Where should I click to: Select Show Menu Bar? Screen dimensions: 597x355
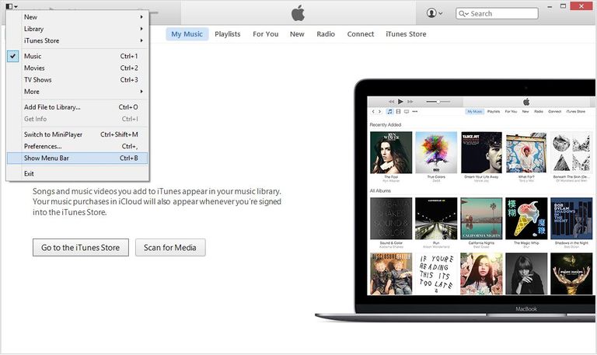tap(77, 158)
